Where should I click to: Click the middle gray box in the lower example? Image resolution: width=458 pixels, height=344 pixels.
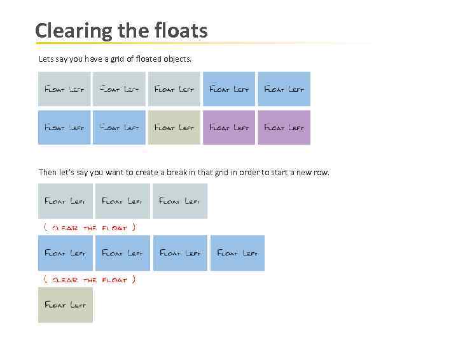point(122,201)
